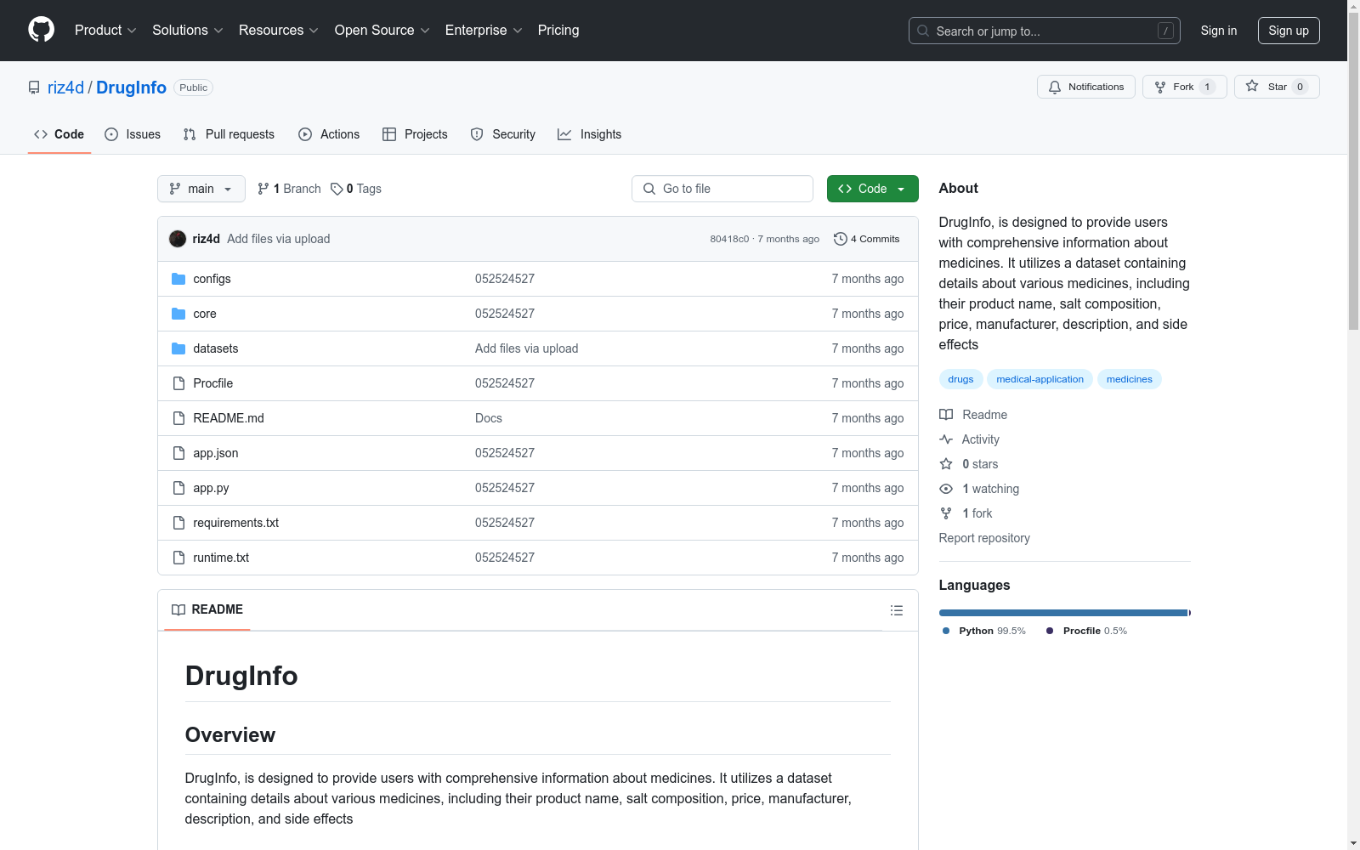Image resolution: width=1360 pixels, height=850 pixels.
Task: Click the datasets folder icon
Action: (x=178, y=348)
